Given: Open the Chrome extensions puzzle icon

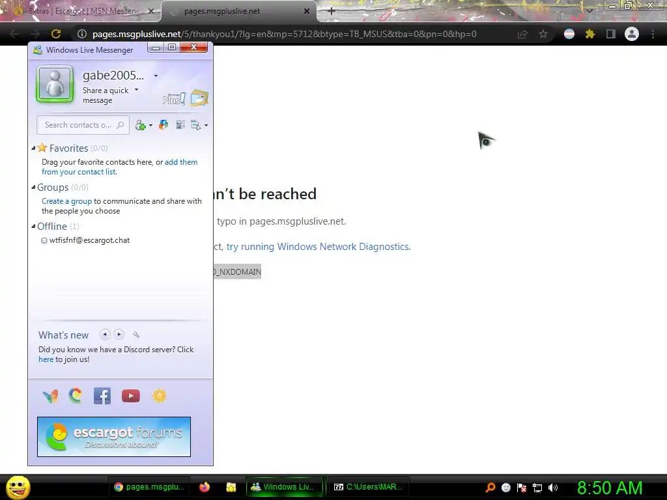Looking at the screenshot, I should pyautogui.click(x=590, y=34).
